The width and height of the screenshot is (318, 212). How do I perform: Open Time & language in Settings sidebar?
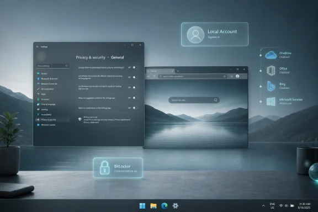pos(48,104)
